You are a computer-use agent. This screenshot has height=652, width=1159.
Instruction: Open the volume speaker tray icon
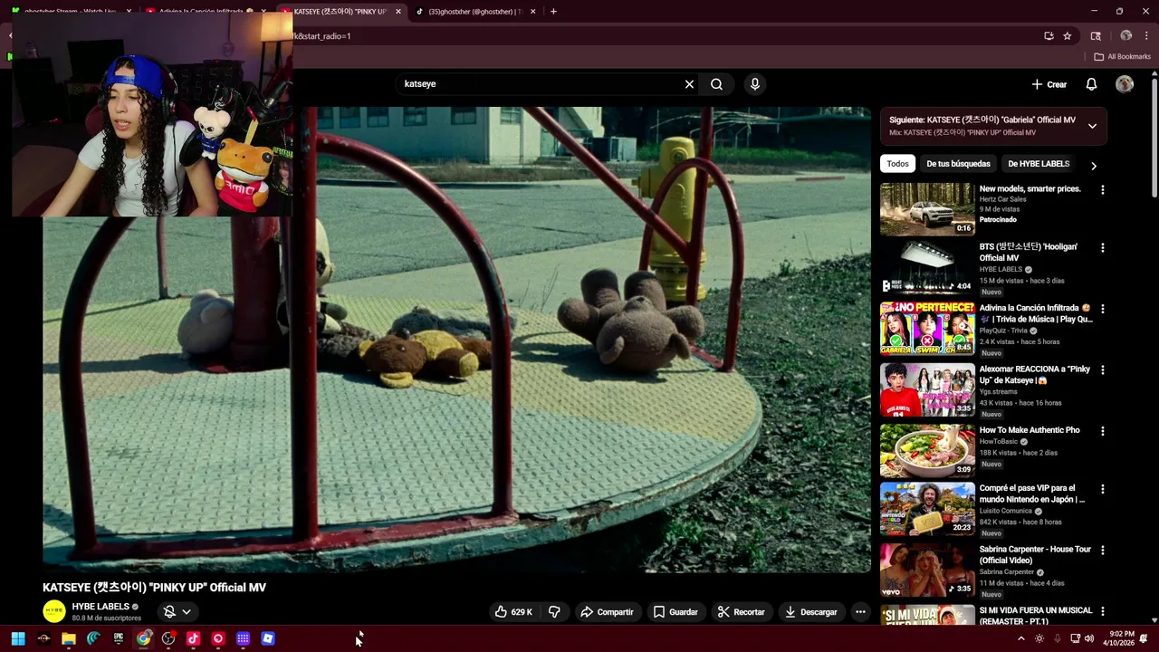tap(1089, 638)
